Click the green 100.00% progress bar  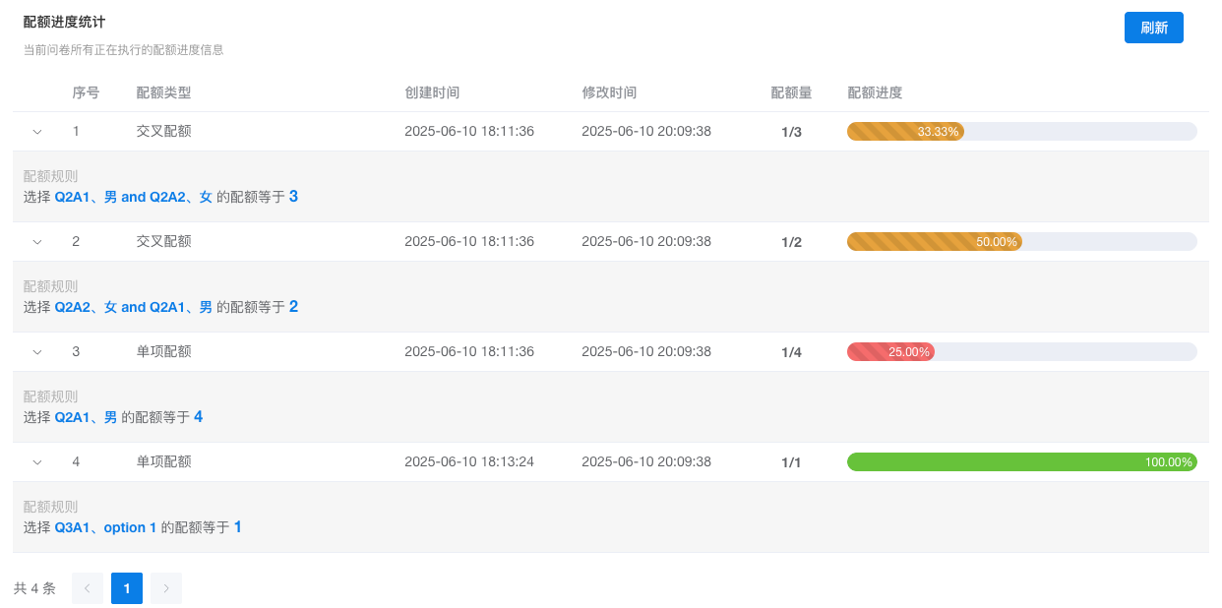pos(1021,462)
